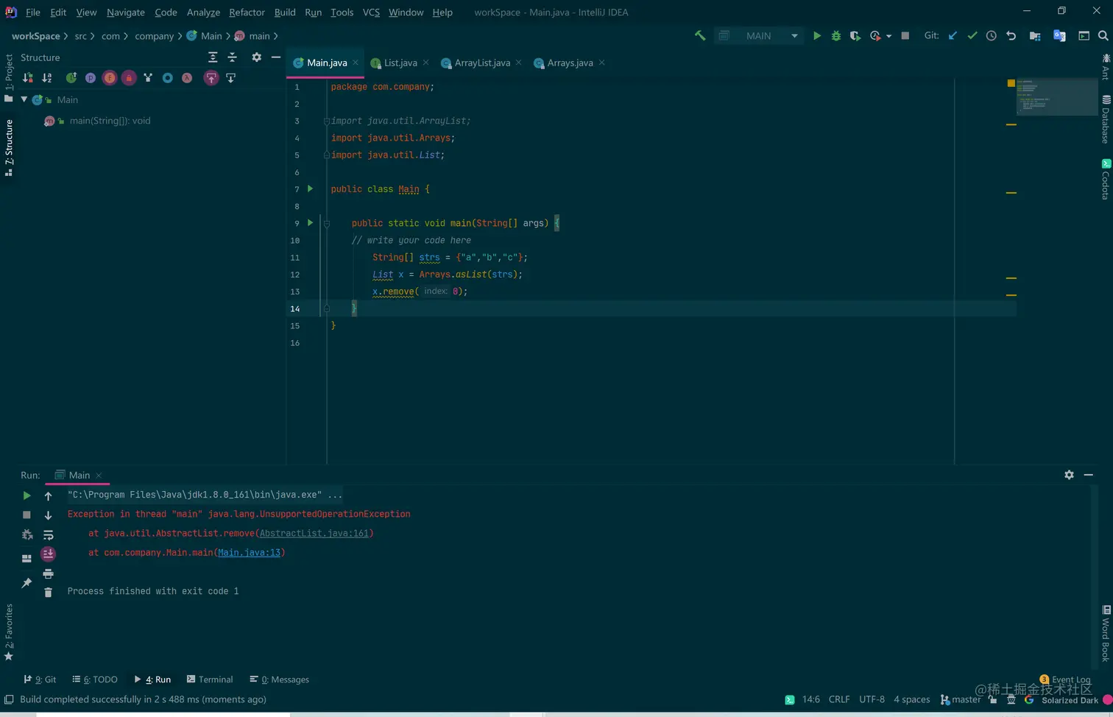This screenshot has height=717, width=1113.
Task: Click the error stripe mark beside line 12
Action: point(1011,278)
